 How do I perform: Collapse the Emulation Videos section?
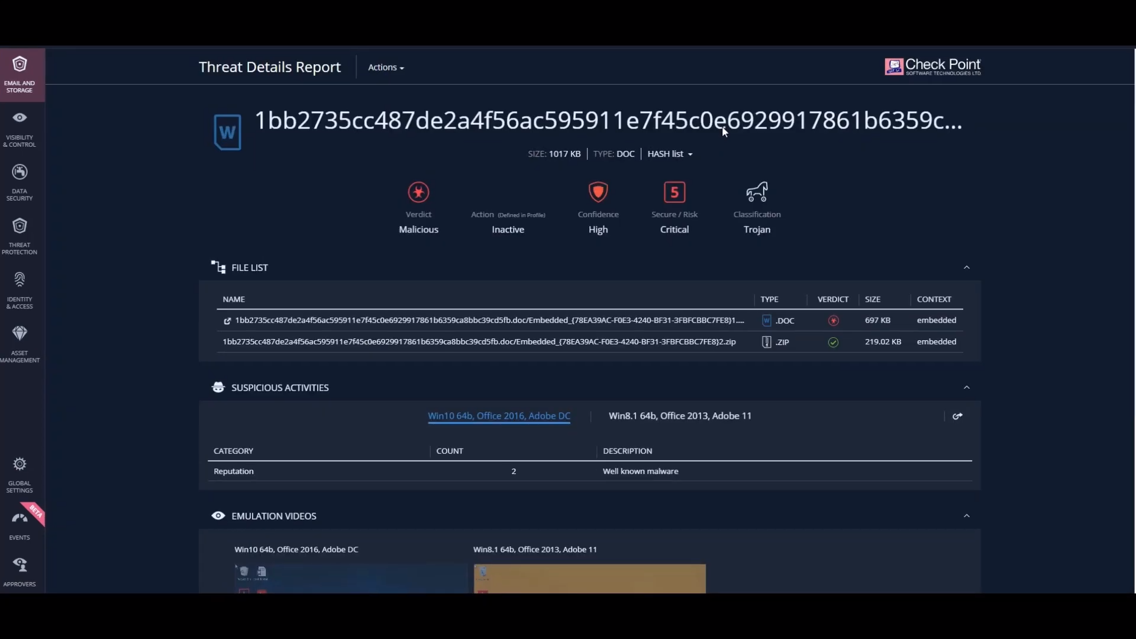click(x=967, y=516)
